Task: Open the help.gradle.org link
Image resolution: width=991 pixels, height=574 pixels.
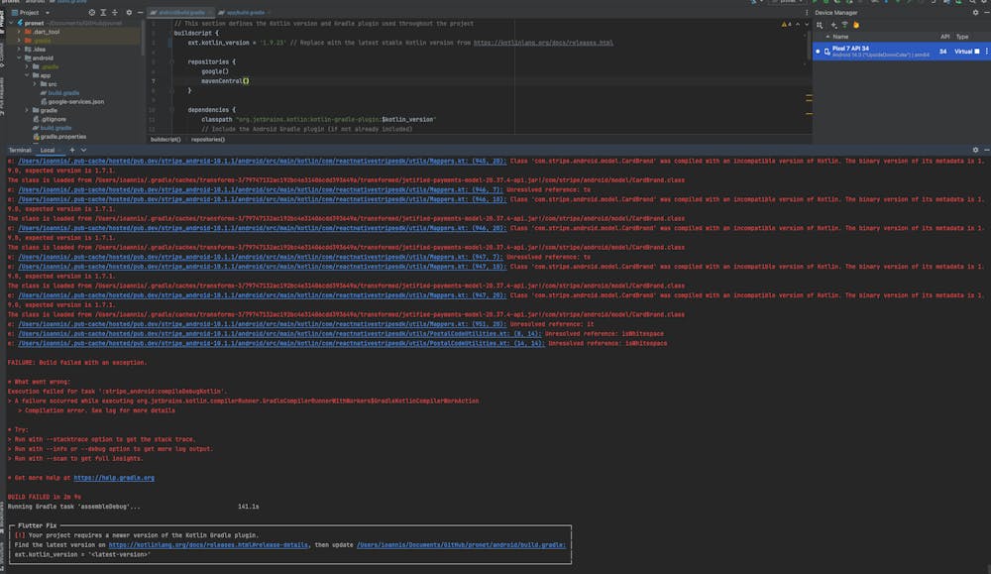Action: pos(114,478)
